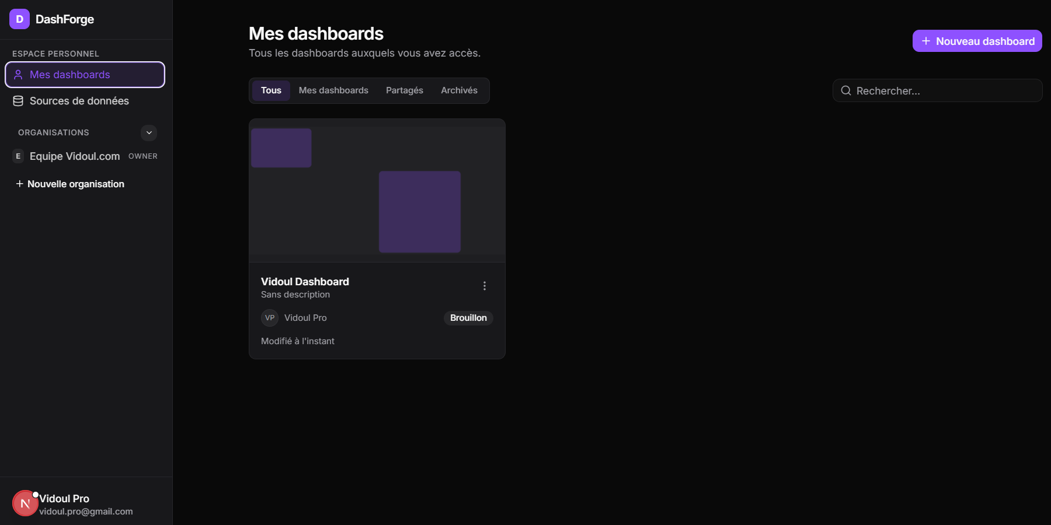Click the DashForge brand name
The height and width of the screenshot is (525, 1051).
pos(65,19)
